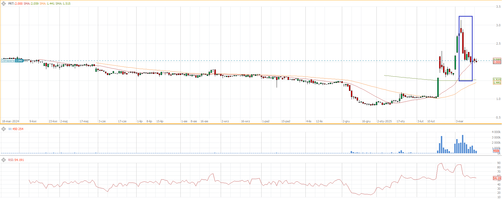The width and height of the screenshot is (502, 199).
Task: Click the 3-cze date label
Action: [x=102, y=121]
